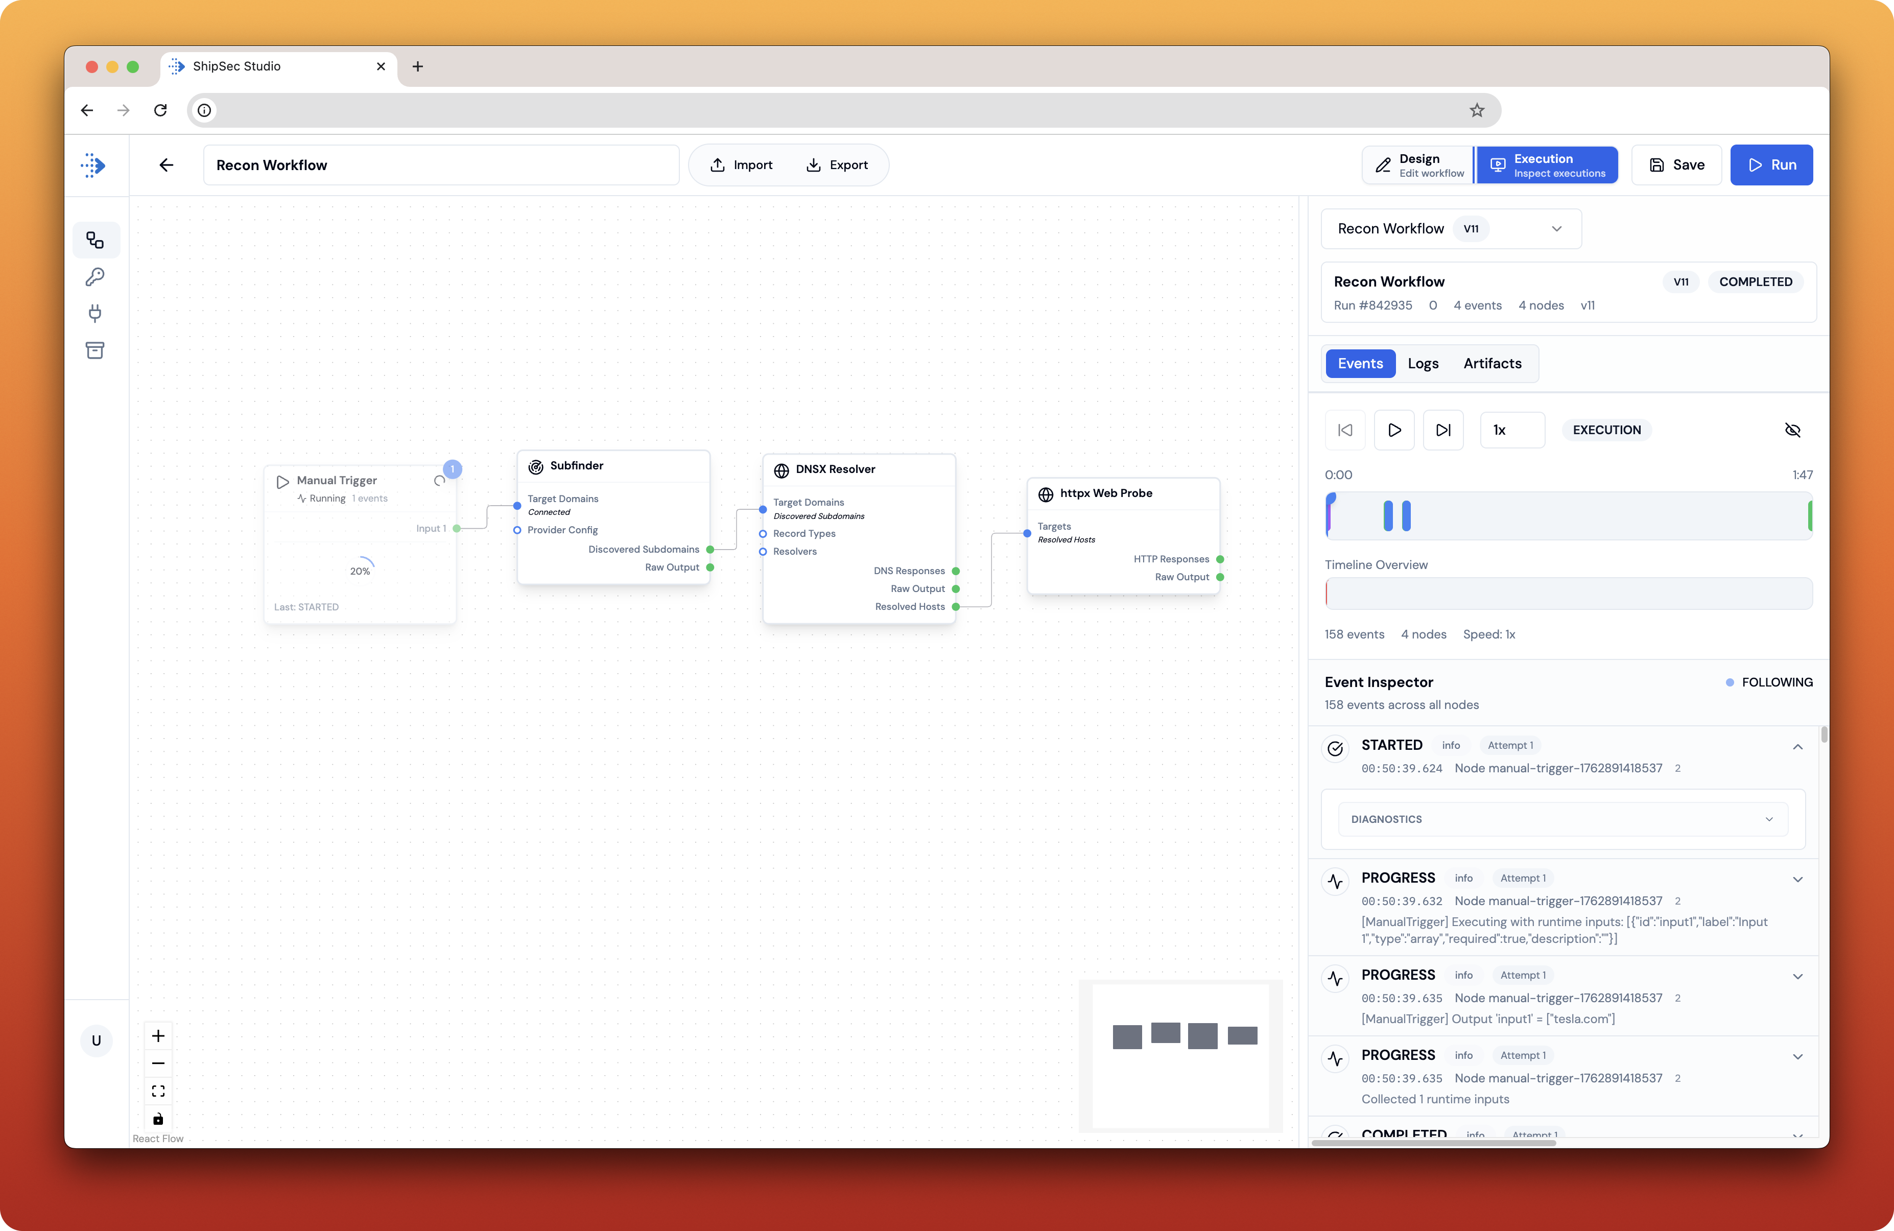
Task: Click the Export button
Action: pos(837,164)
